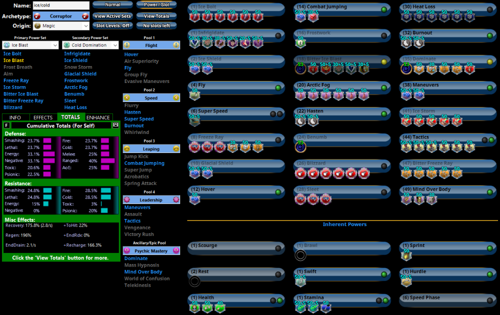The width and height of the screenshot is (500, 315).
Task: Click the Ranged defense 40% bar
Action: click(x=108, y=161)
